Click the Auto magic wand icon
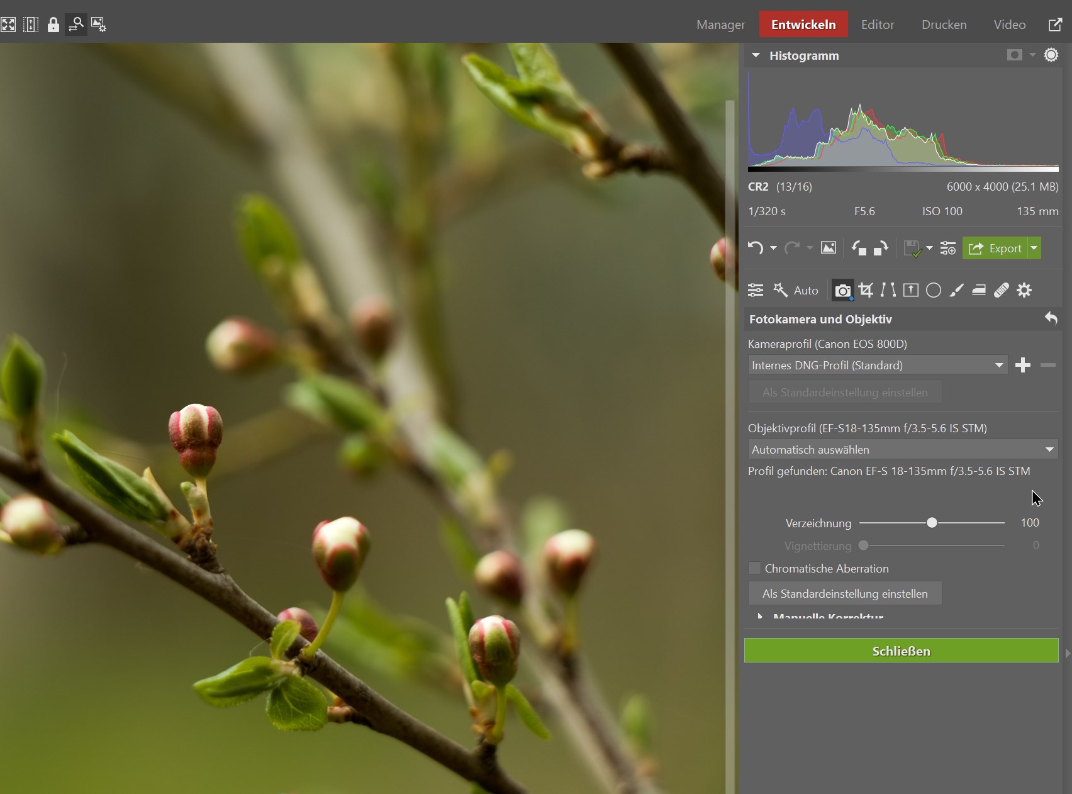 click(x=781, y=290)
